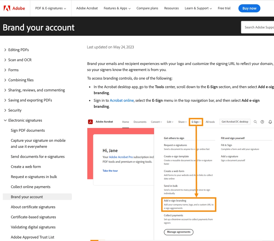This screenshot has width=274, height=241.
Task: Open Send documents for e-signatures article
Action: click(x=38, y=157)
